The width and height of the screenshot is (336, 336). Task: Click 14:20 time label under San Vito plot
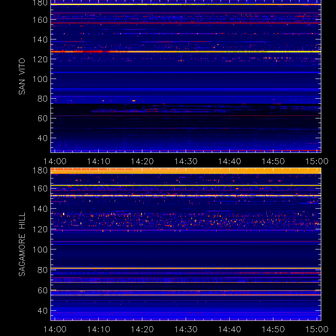142,161
